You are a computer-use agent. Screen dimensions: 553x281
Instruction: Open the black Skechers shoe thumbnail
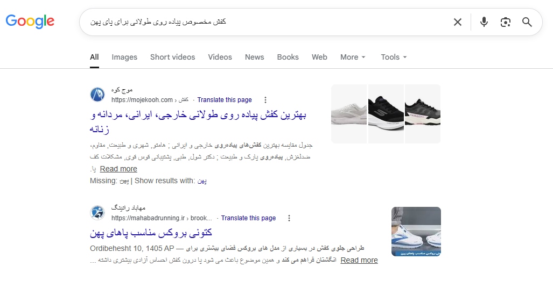[x=386, y=114]
